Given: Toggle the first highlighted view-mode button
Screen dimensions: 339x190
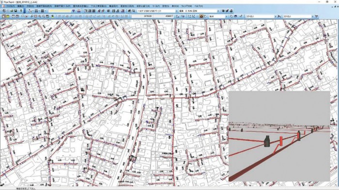Looking at the screenshot, I should (x=4, y=16).
